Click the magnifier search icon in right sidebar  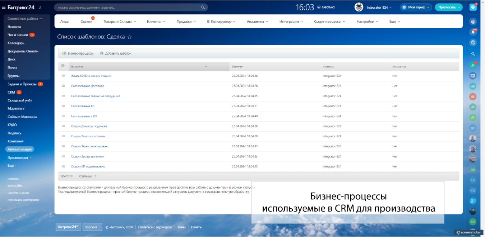click(473, 54)
